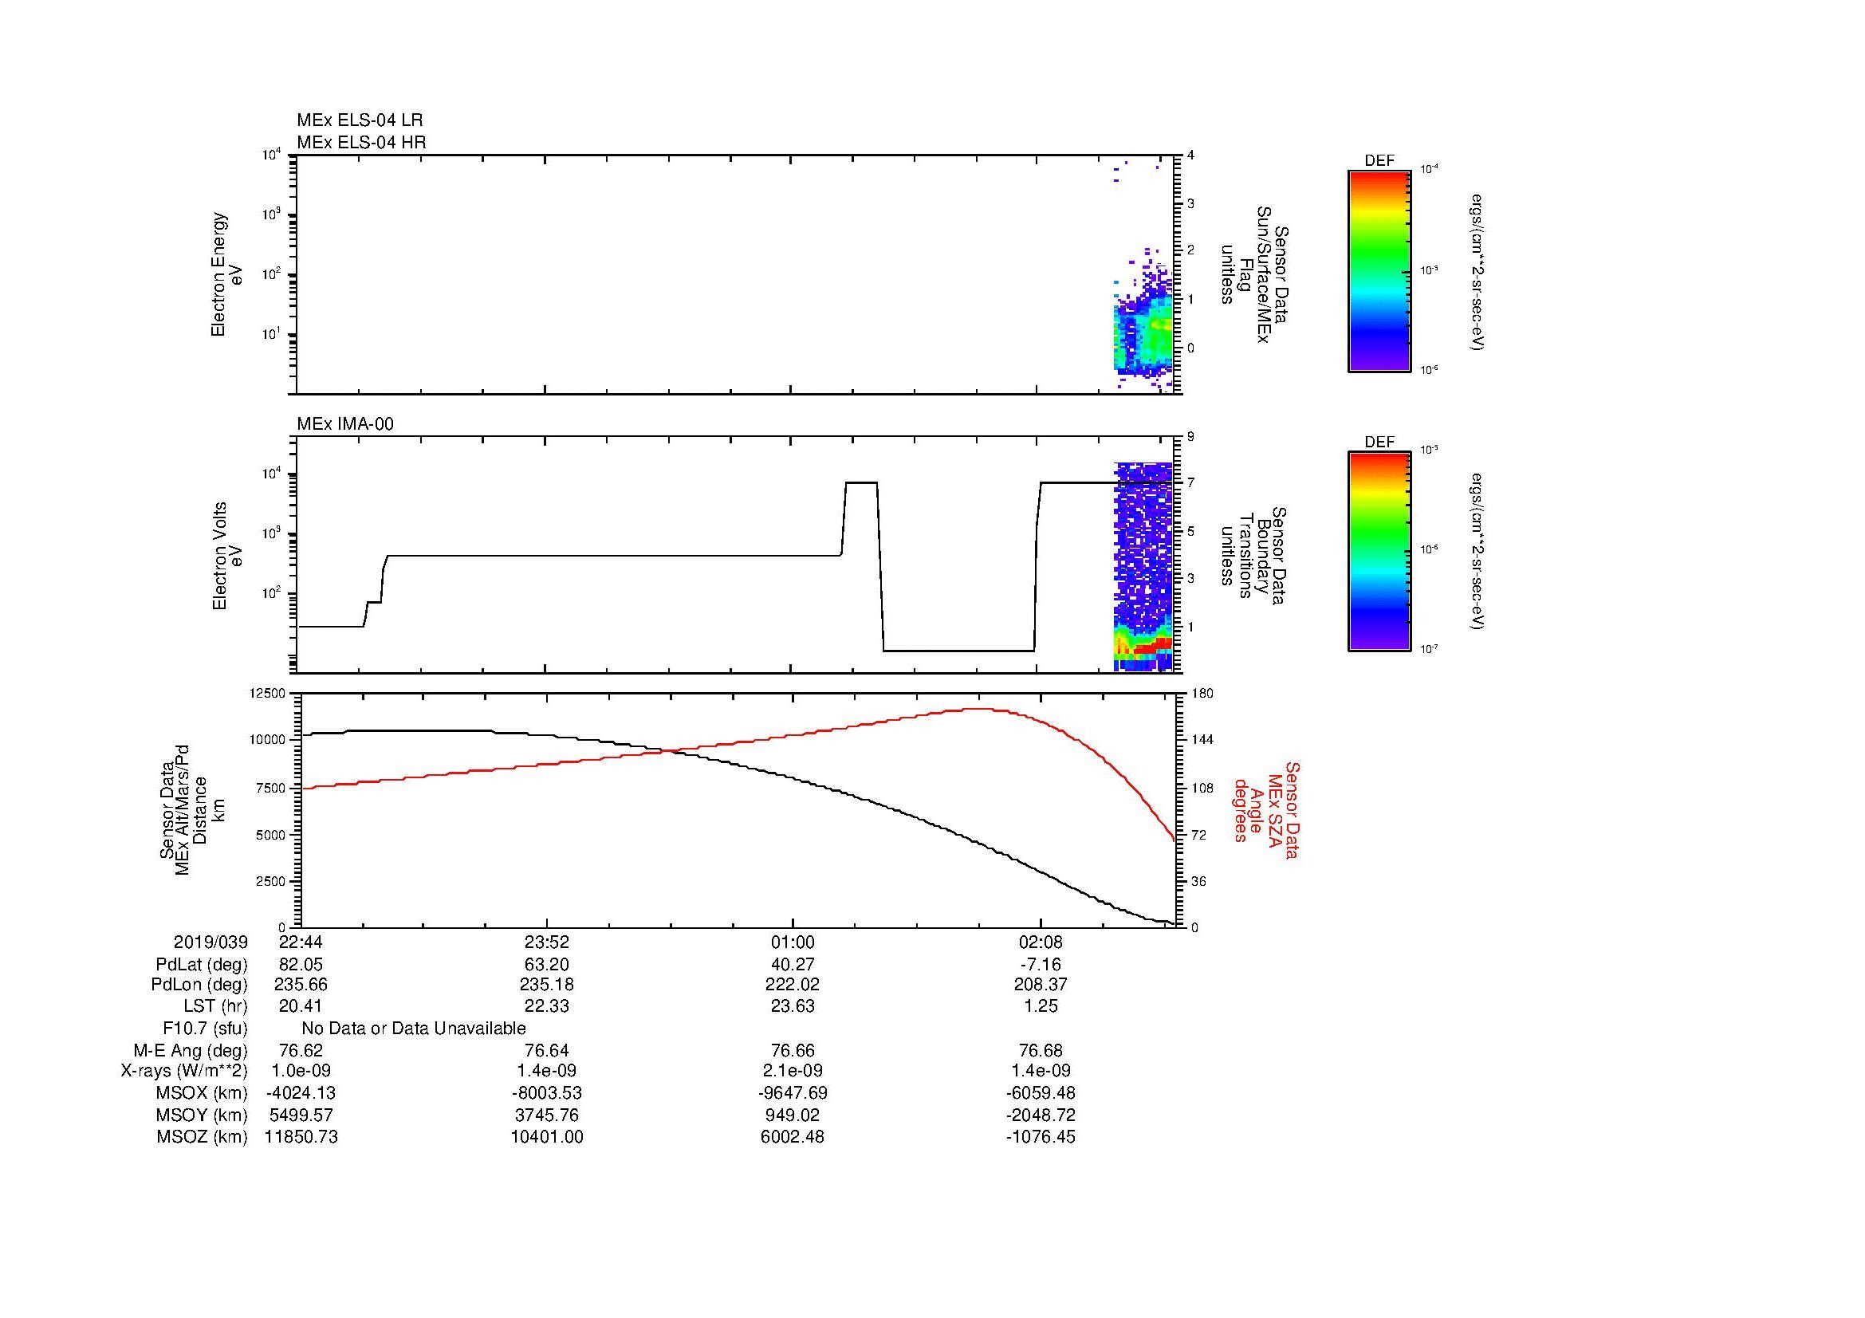This screenshot has height=1318, width=1865.
Task: Click the M-E Ang value '76.62'
Action: pyautogui.click(x=301, y=1051)
